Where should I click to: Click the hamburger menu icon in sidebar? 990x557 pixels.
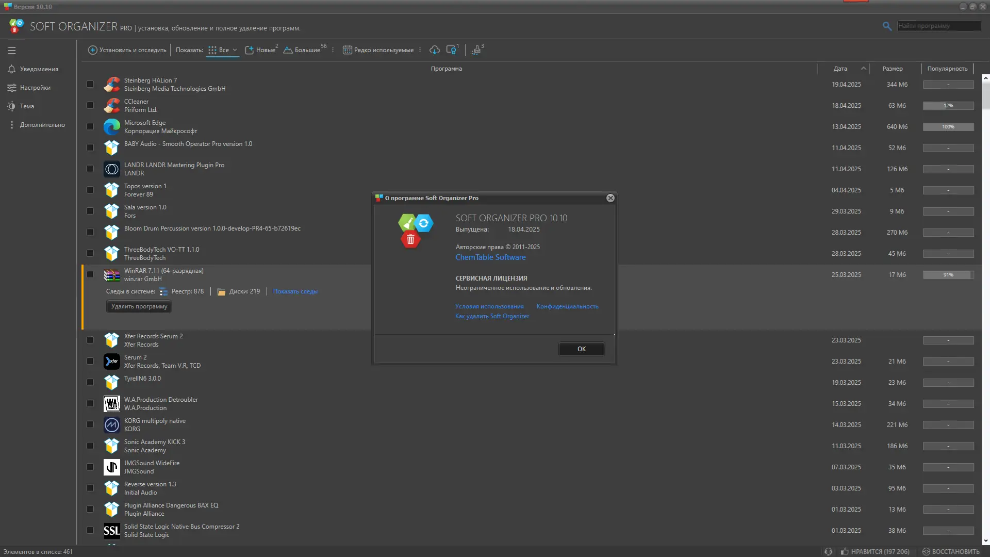[x=12, y=51]
